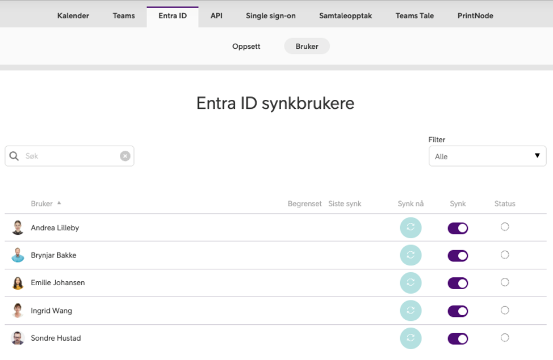The height and width of the screenshot is (360, 553).
Task: Switch to the Single sign-on tab
Action: [270, 16]
